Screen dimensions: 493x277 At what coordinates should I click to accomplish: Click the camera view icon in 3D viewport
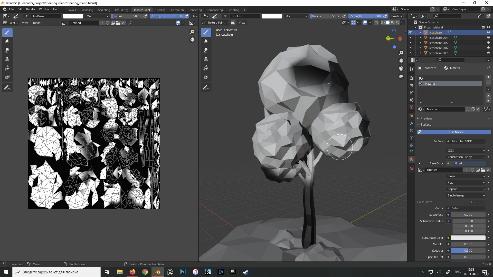tap(401, 68)
